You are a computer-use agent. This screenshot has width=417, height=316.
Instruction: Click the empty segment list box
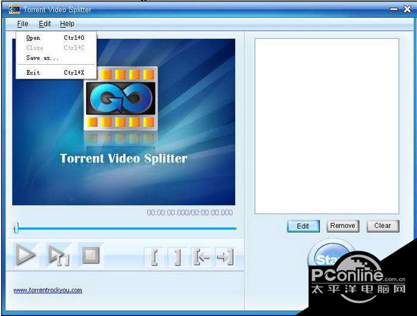326,126
